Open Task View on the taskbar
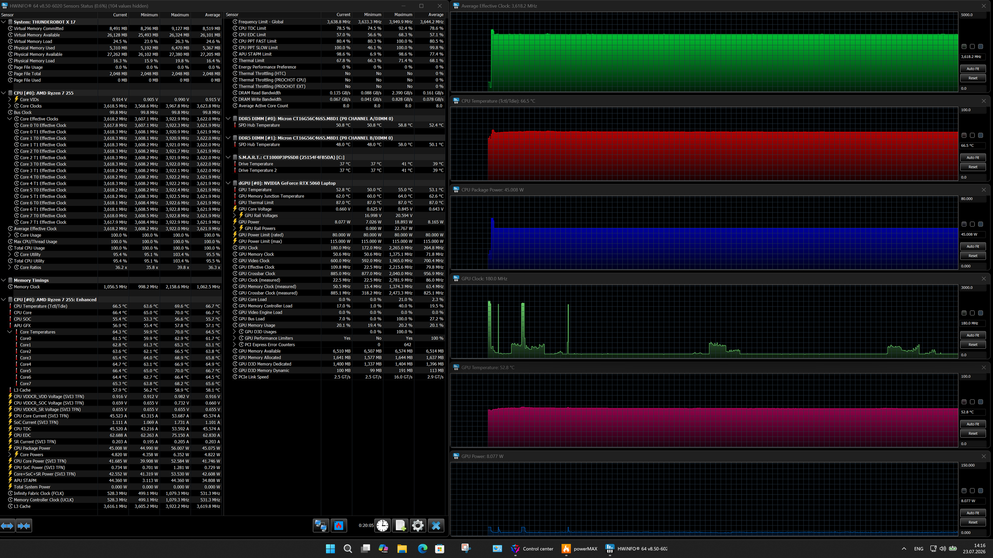 365,549
